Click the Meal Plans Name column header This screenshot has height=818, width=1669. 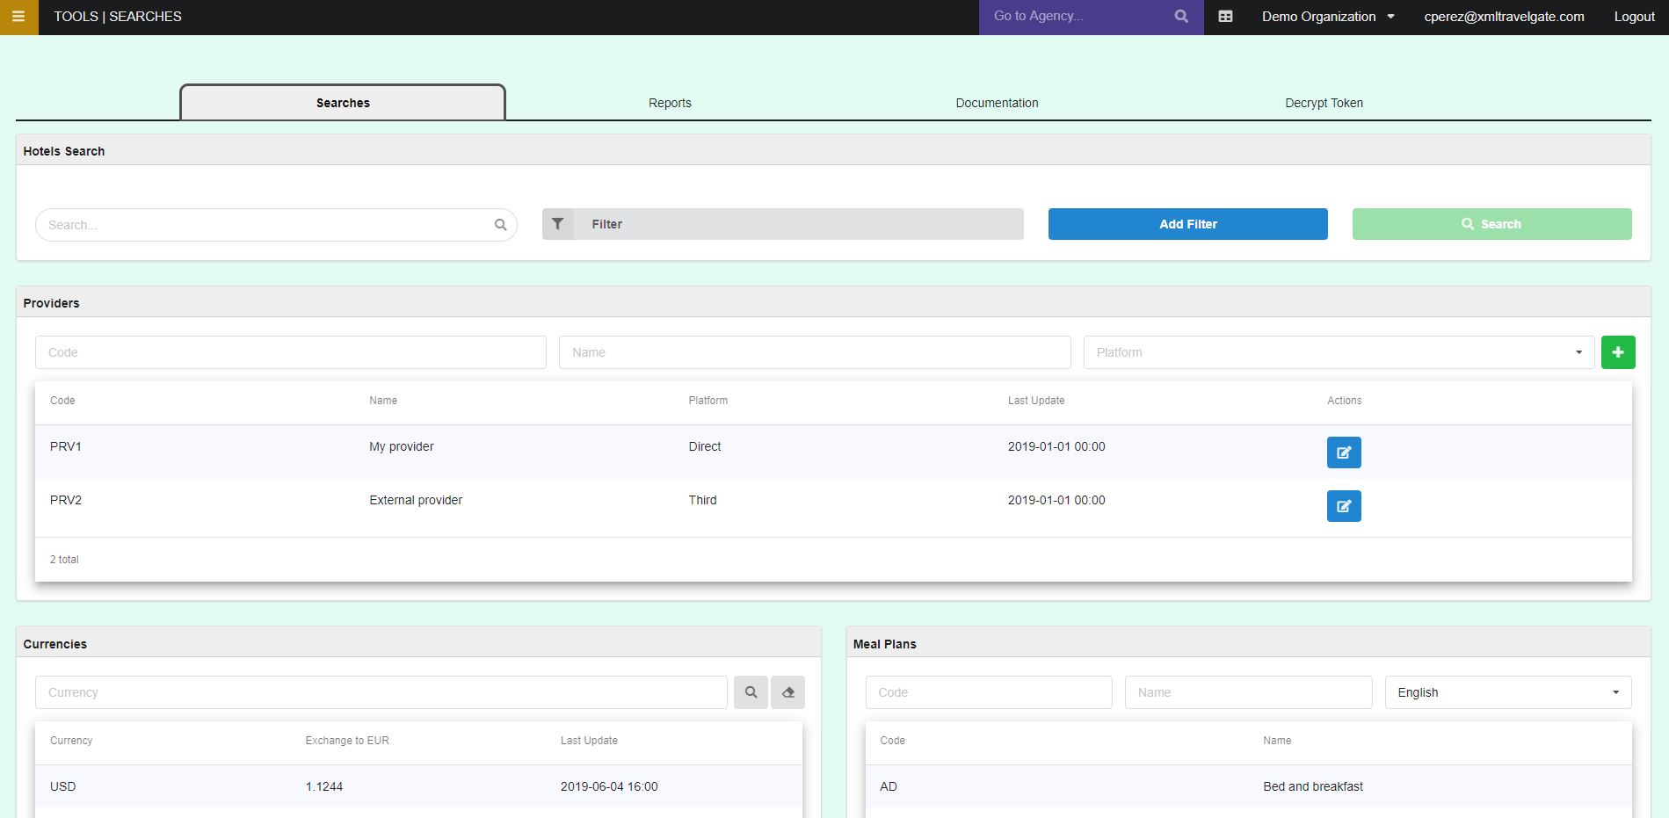tap(1277, 741)
